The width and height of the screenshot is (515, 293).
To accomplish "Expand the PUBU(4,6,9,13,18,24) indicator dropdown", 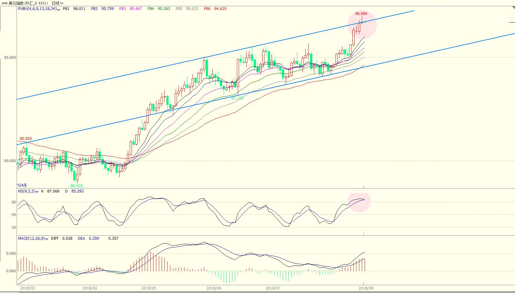I will coord(59,9).
